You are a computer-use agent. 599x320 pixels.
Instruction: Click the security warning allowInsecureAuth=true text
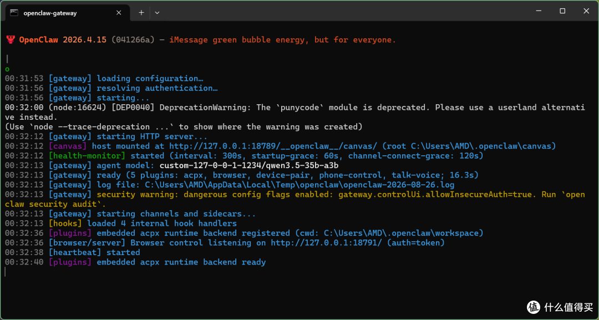point(295,199)
